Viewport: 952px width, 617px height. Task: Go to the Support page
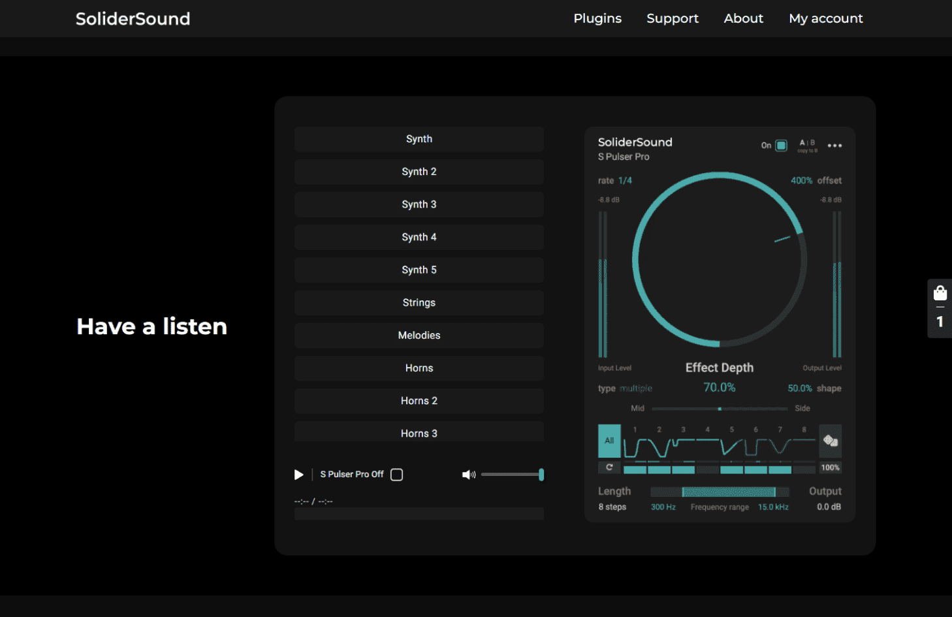click(x=672, y=18)
